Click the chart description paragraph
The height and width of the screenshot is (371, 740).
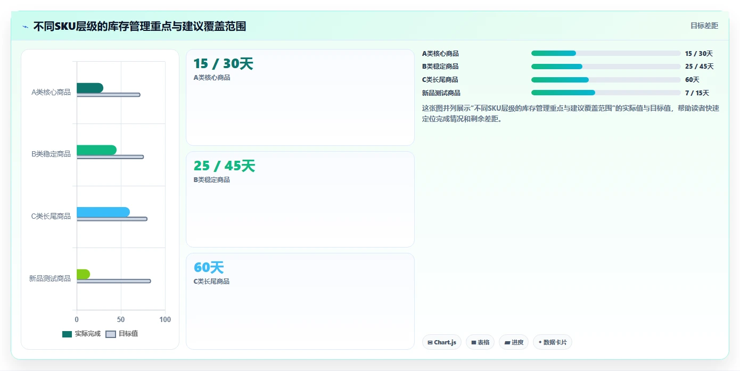click(x=571, y=113)
